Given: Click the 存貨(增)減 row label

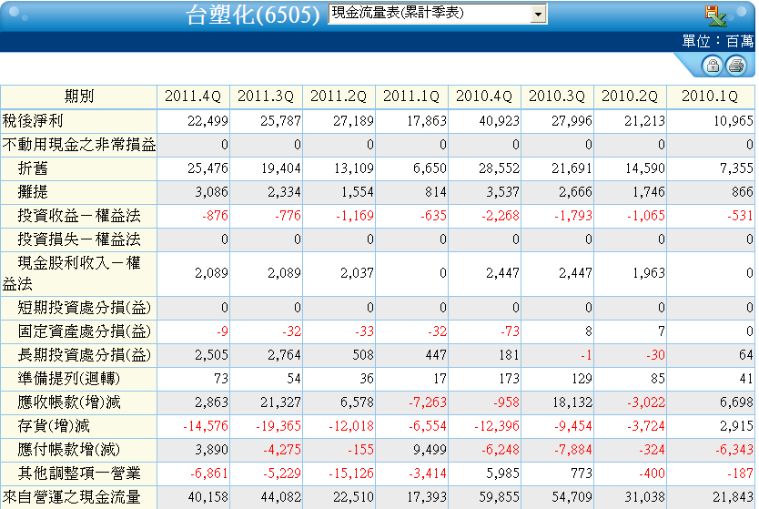Looking at the screenshot, I should click(x=54, y=426).
